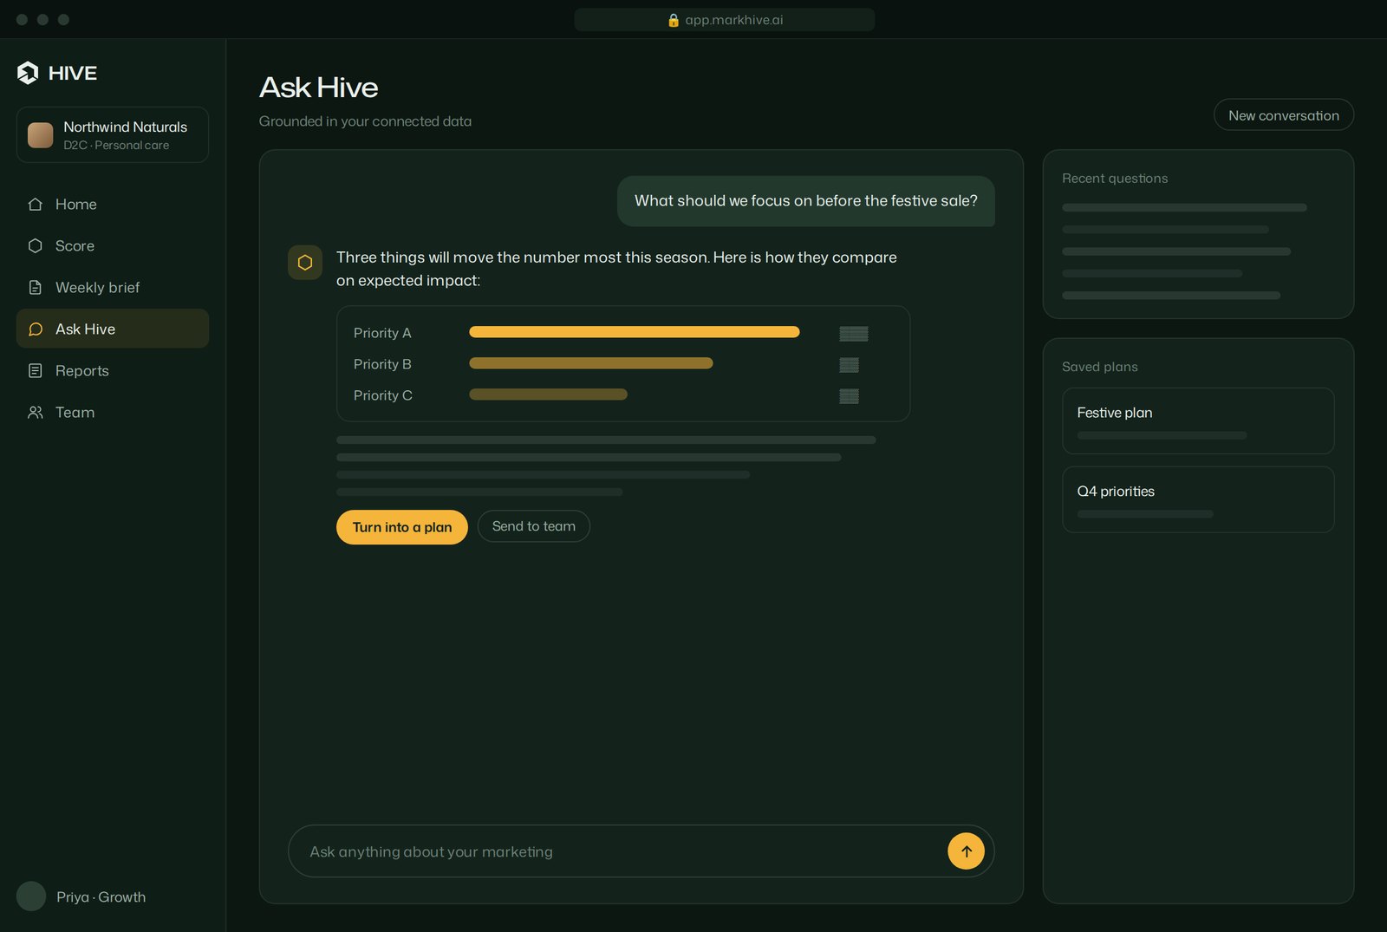Image resolution: width=1387 pixels, height=932 pixels.
Task: Click Send to team button
Action: coord(534,526)
